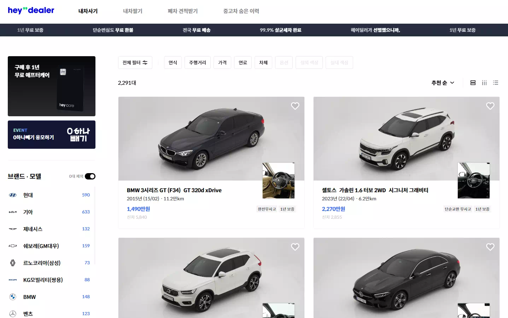Open the 추천 순 sort dropdown
Image resolution: width=508 pixels, height=318 pixels.
pos(443,83)
